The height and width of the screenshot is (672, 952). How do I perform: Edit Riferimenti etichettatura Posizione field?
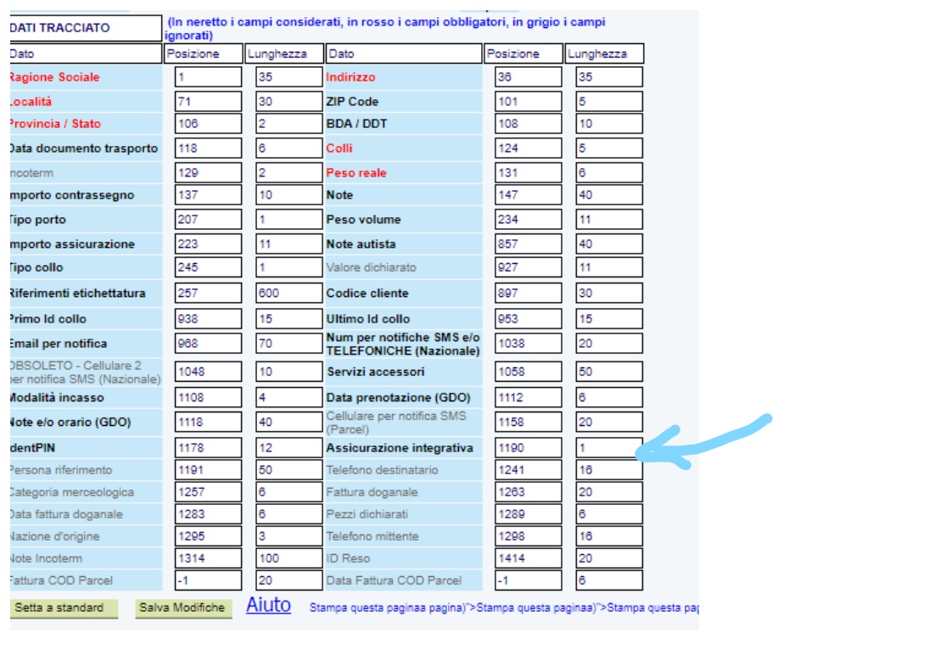point(208,294)
